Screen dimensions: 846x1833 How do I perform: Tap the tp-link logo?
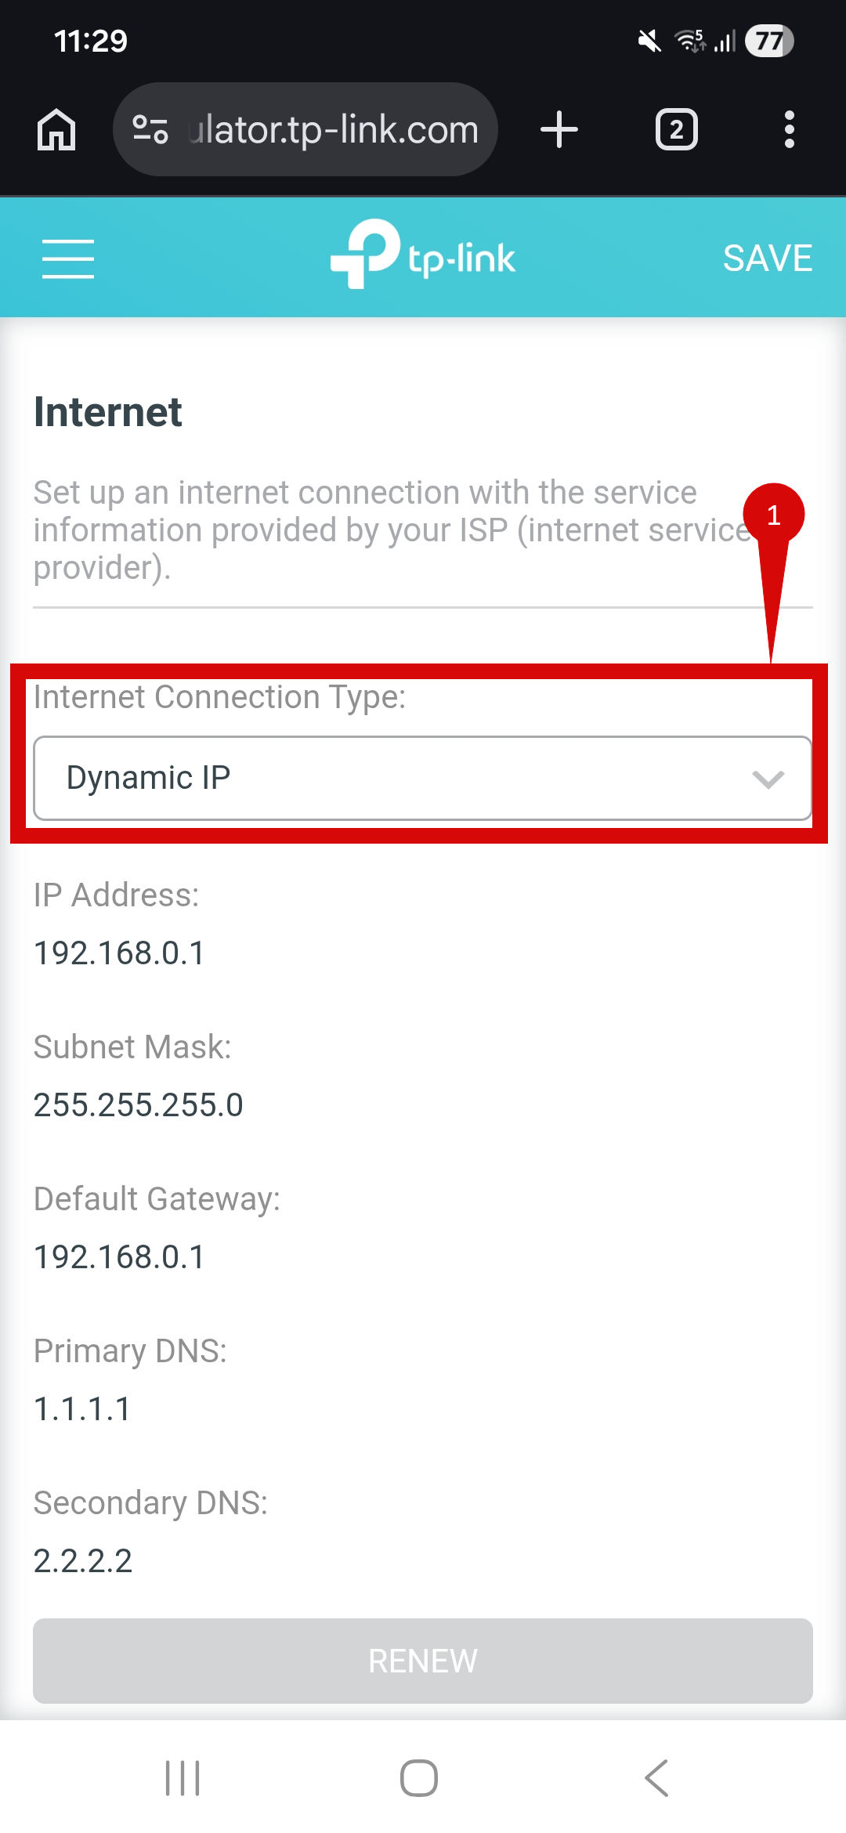(x=423, y=255)
